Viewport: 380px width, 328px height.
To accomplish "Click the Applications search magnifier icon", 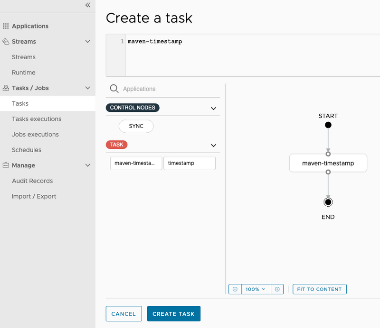I will pos(114,89).
